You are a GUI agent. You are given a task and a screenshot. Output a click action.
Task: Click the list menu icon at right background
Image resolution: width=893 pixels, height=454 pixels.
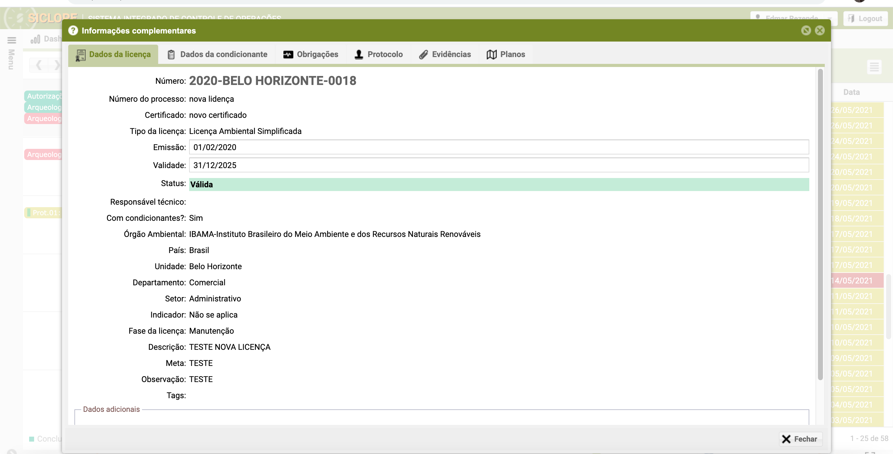[874, 66]
